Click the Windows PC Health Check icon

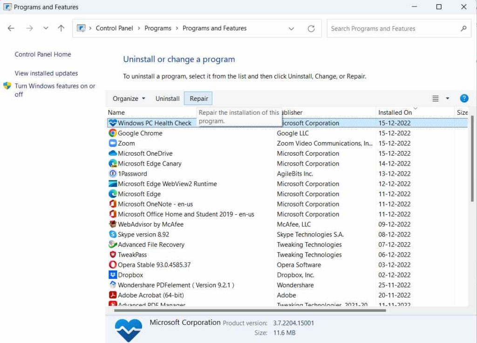tap(113, 123)
